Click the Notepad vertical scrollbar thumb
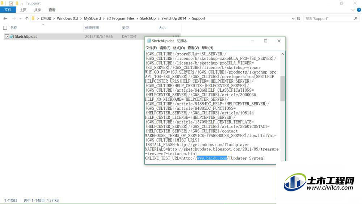362x204 pixels. [283, 89]
